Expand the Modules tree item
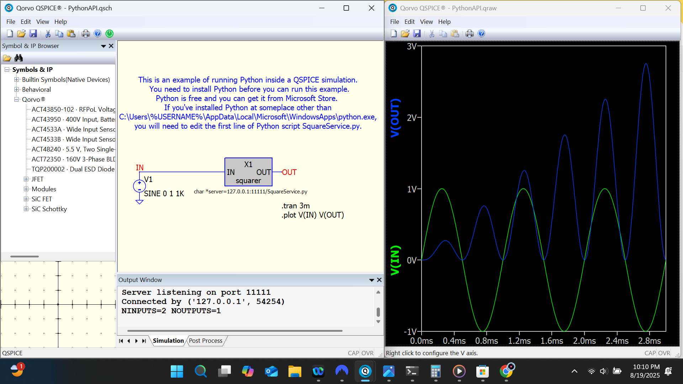683x384 pixels. click(26, 189)
